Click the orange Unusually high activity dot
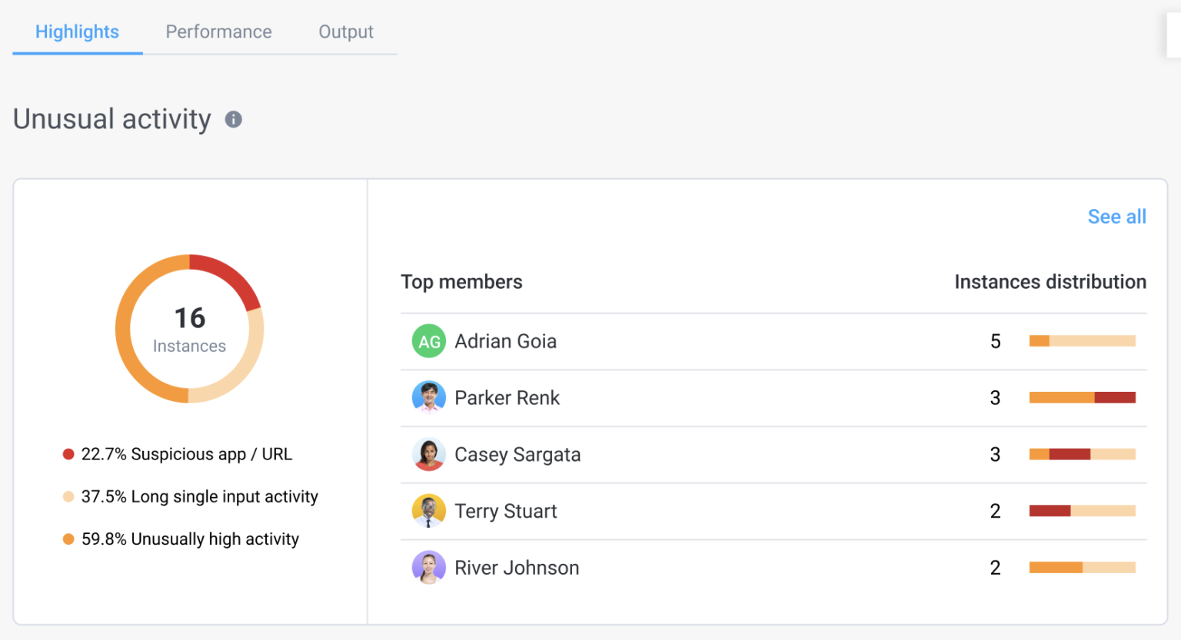 pyautogui.click(x=68, y=539)
